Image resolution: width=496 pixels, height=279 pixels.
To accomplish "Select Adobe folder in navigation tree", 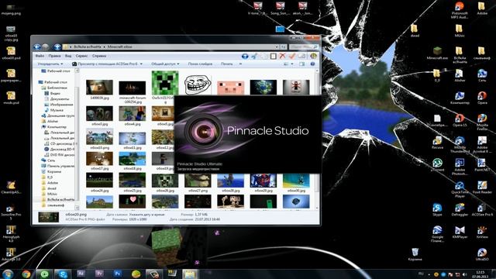I will click(x=50, y=183).
